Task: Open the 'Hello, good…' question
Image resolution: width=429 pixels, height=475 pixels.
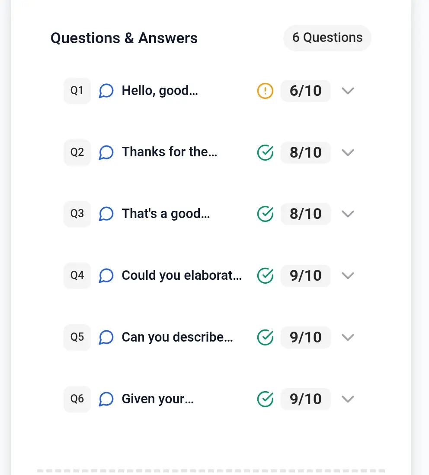Action: point(160,91)
